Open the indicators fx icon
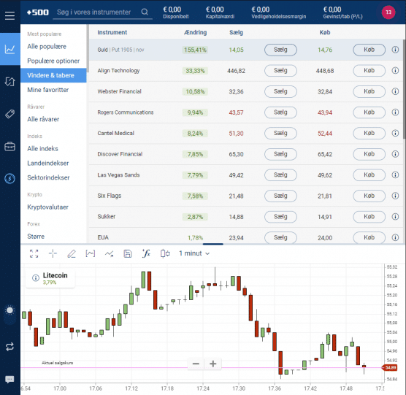The image size is (406, 395). tap(146, 253)
